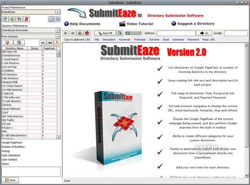Click in the Address input field
Image resolution: width=250 pixels, height=185 pixels.
[x=176, y=33]
